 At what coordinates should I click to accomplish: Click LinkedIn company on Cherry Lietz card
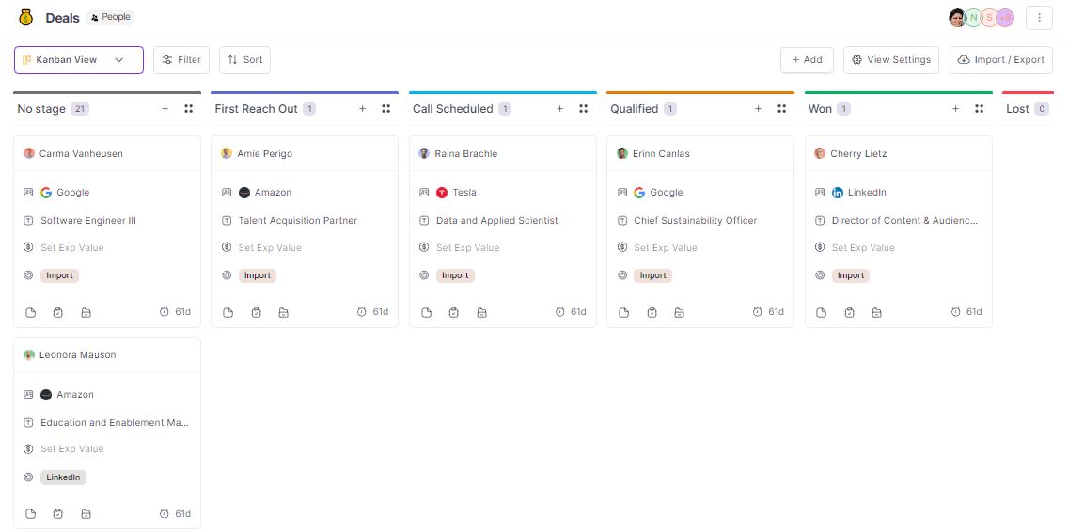coord(859,193)
